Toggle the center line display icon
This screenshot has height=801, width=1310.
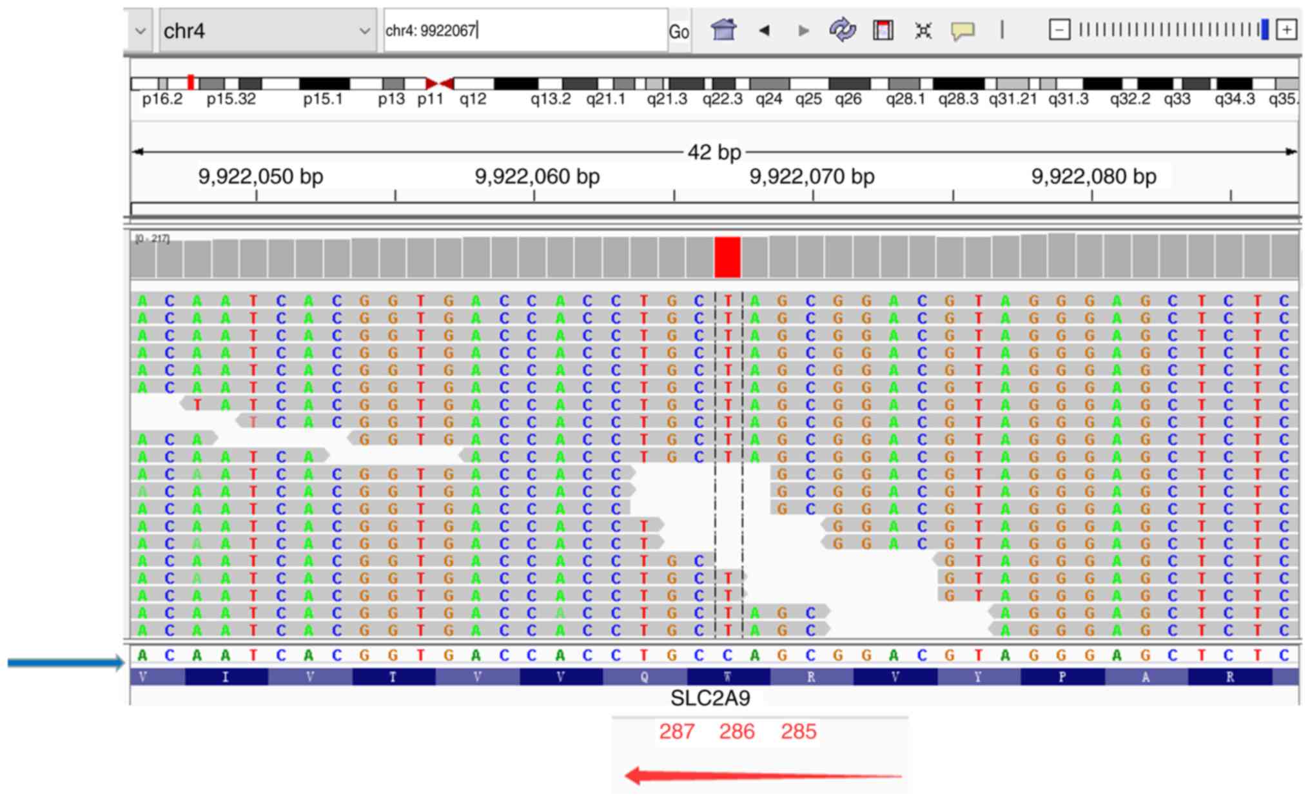[x=1002, y=30]
